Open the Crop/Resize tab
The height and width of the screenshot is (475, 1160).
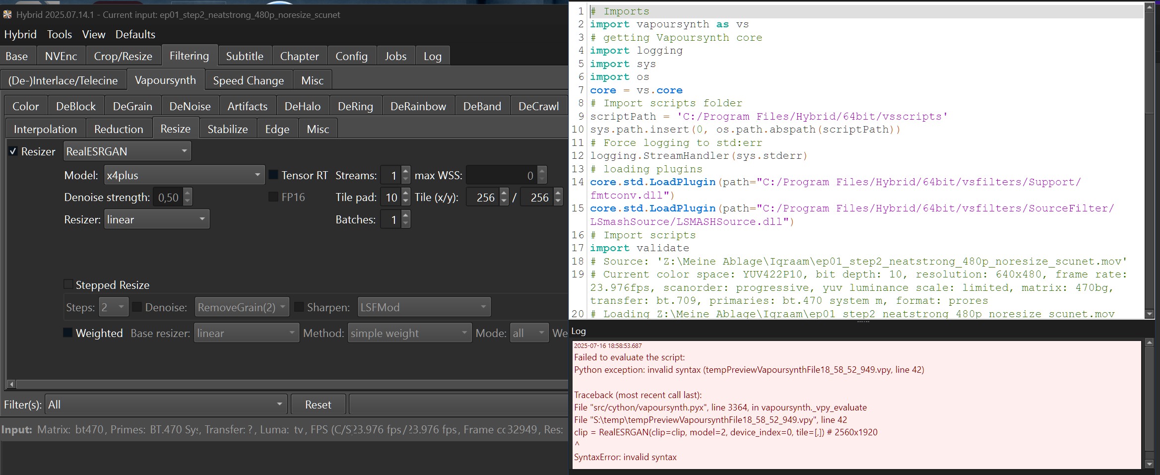pyautogui.click(x=123, y=56)
